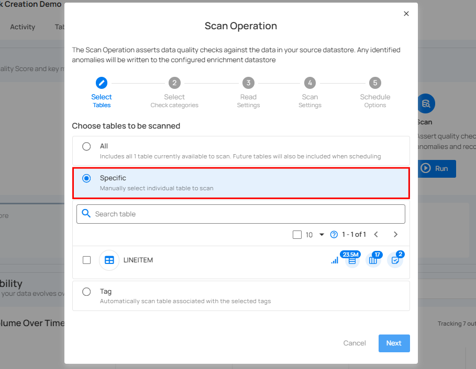Click the pagination help question mark icon
This screenshot has height=369, width=476.
[x=334, y=235]
